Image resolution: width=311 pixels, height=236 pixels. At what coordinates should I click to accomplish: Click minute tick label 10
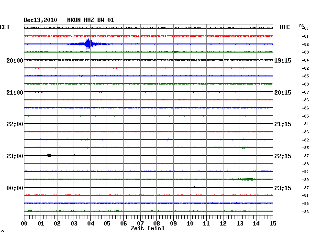(x=190, y=224)
